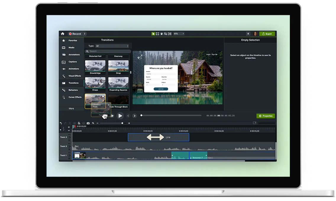Click the transitions list scrollbar handle
This screenshot has height=201, width=336.
[x=130, y=72]
